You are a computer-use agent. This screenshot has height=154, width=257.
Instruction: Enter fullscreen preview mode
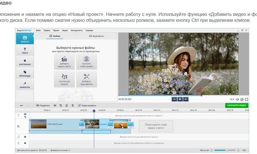point(246,99)
